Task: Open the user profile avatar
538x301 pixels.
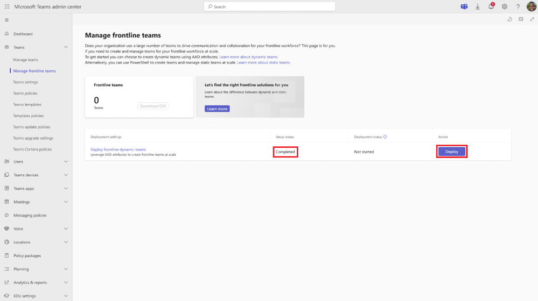Action: coord(531,6)
